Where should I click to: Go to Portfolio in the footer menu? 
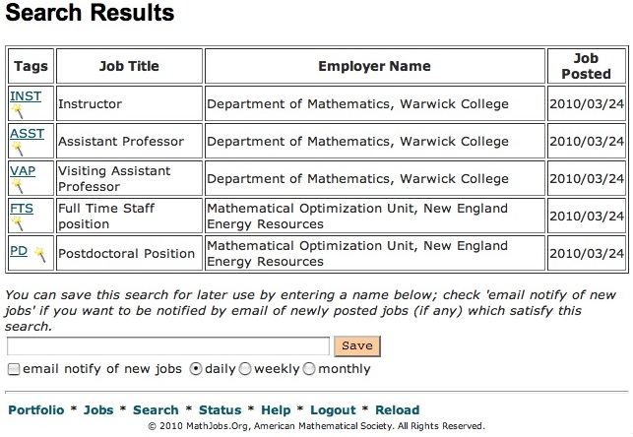36,410
